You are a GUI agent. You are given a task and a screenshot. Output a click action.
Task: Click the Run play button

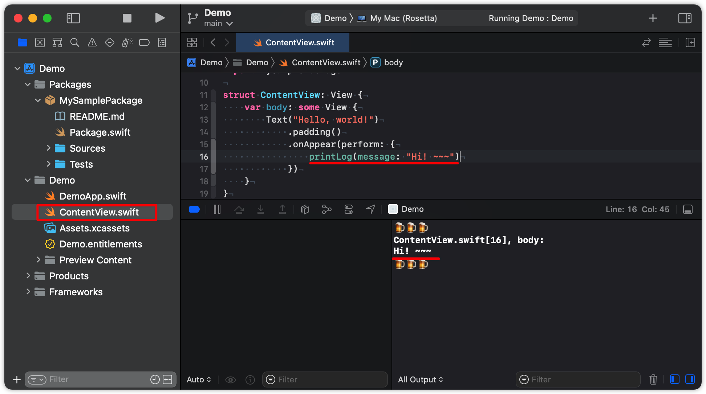pyautogui.click(x=159, y=18)
